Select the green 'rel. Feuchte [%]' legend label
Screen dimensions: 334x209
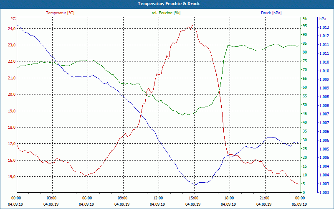pyautogui.click(x=166, y=13)
